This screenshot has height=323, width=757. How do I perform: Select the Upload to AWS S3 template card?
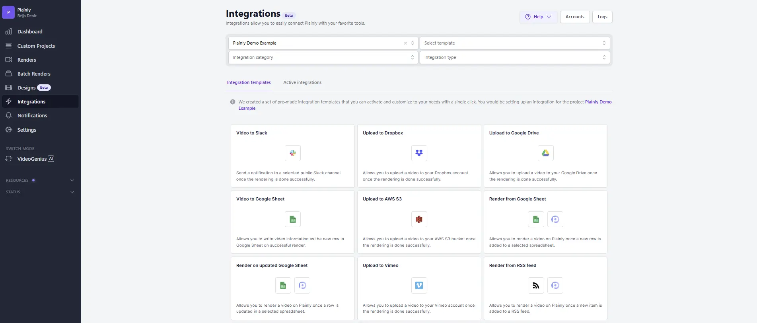pos(419,222)
